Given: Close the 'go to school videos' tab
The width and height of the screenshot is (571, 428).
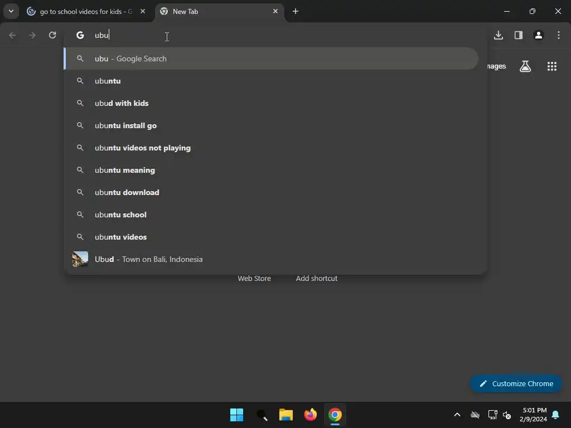Looking at the screenshot, I should click(x=143, y=11).
